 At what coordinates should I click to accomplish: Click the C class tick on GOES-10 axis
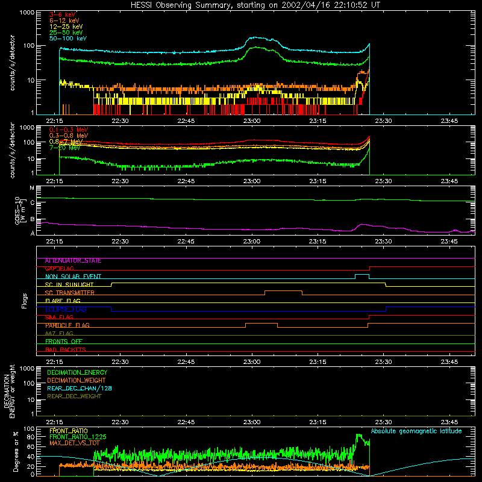click(x=33, y=203)
